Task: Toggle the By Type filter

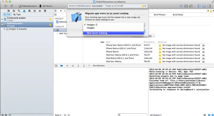Action: tap(17, 14)
